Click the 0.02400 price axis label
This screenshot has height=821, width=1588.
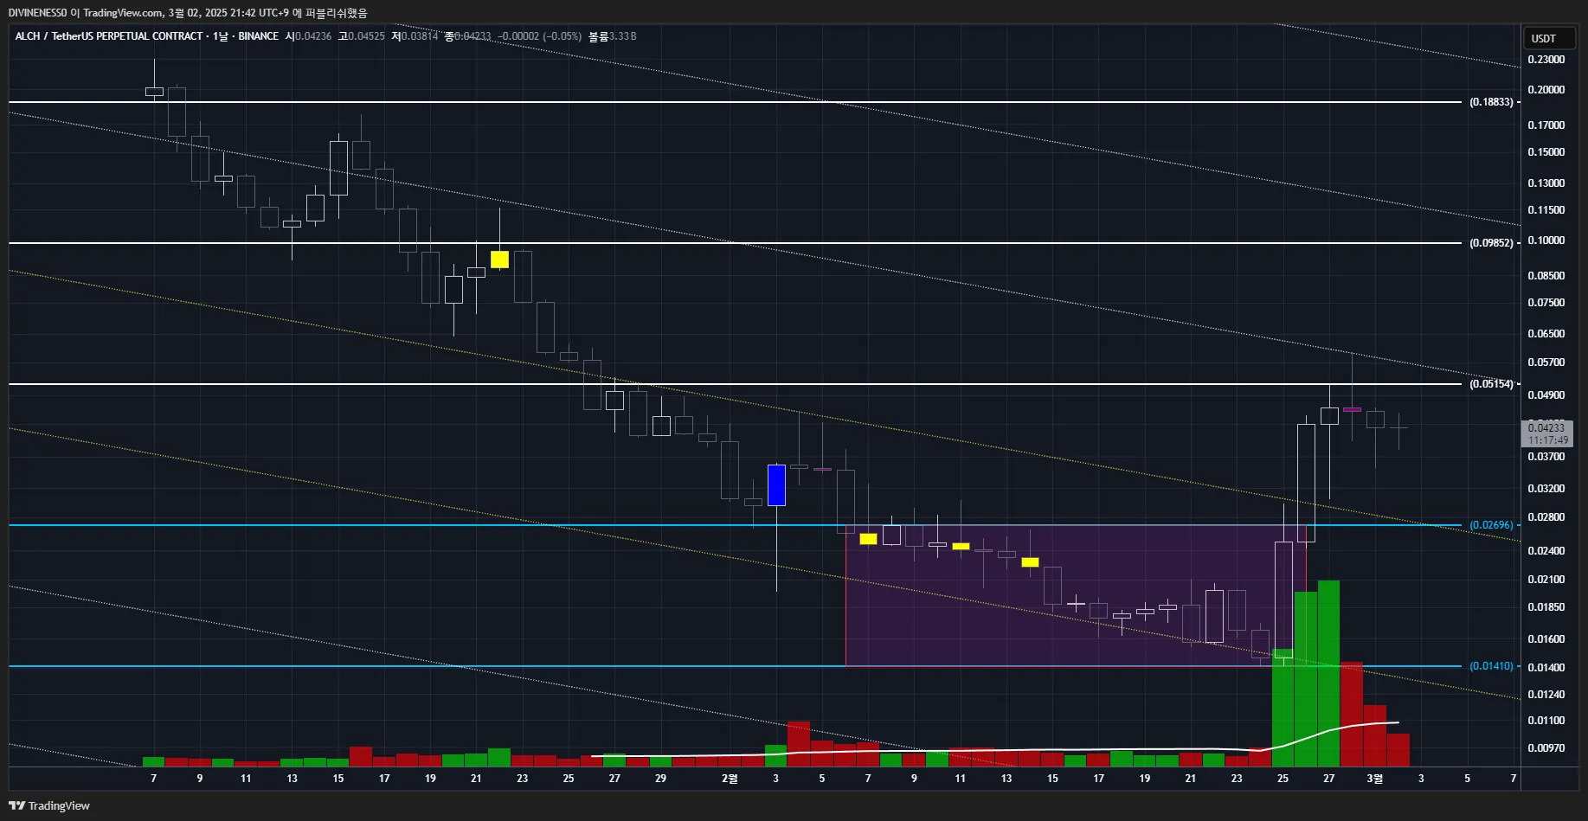tap(1546, 551)
